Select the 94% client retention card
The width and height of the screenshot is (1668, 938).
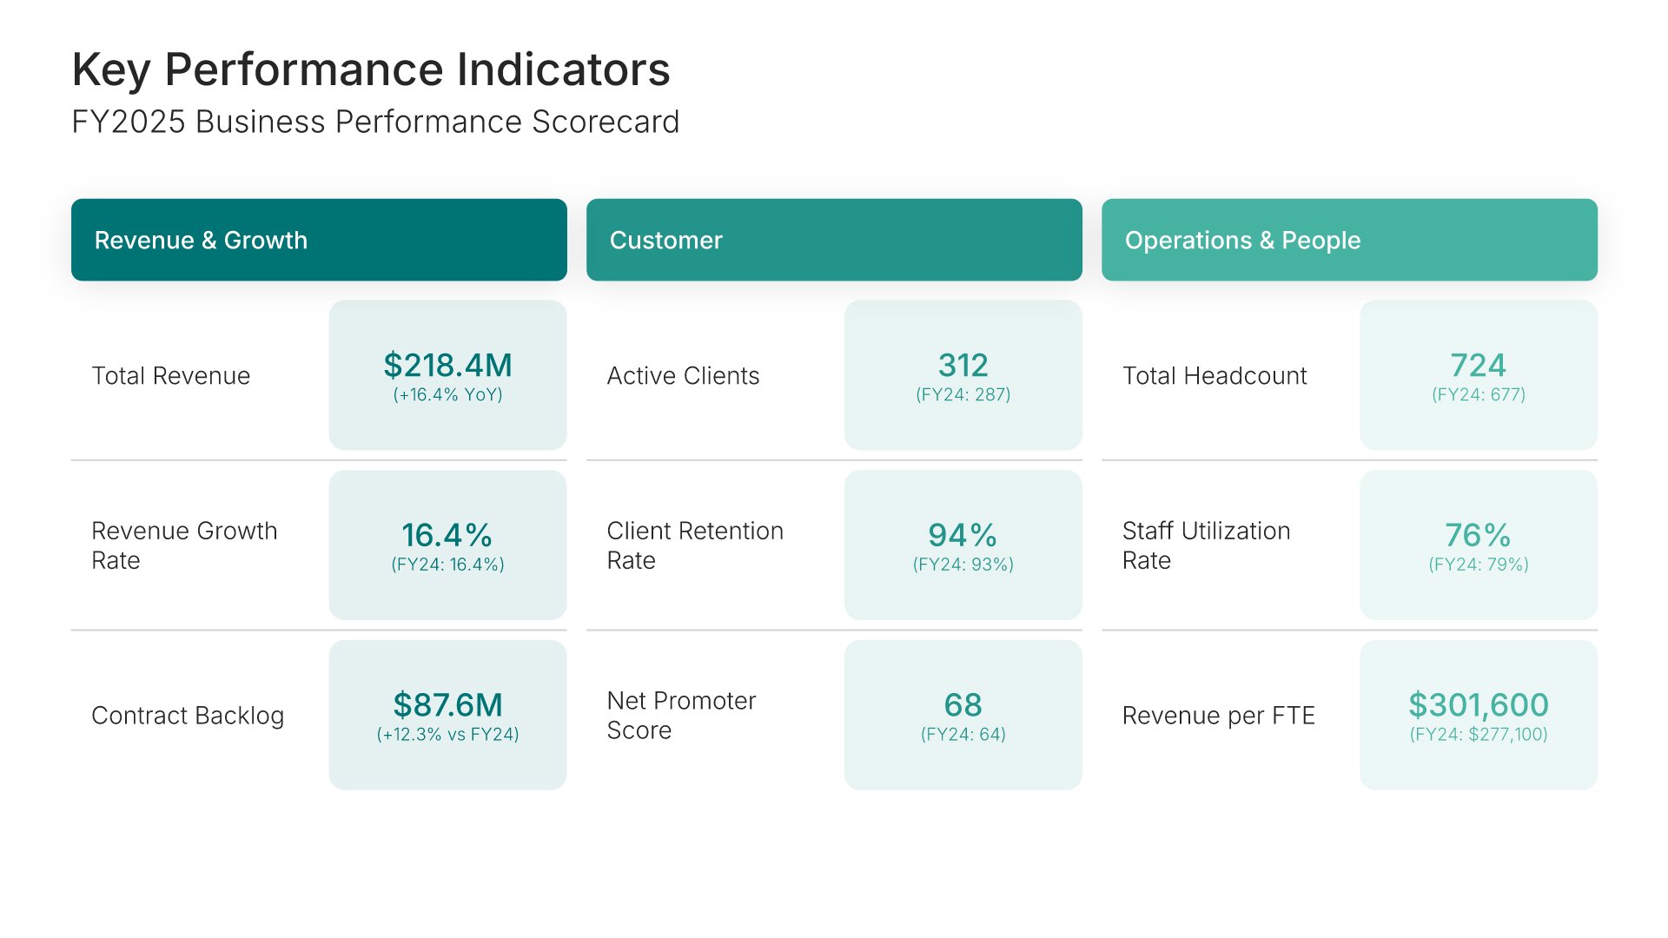[963, 545]
